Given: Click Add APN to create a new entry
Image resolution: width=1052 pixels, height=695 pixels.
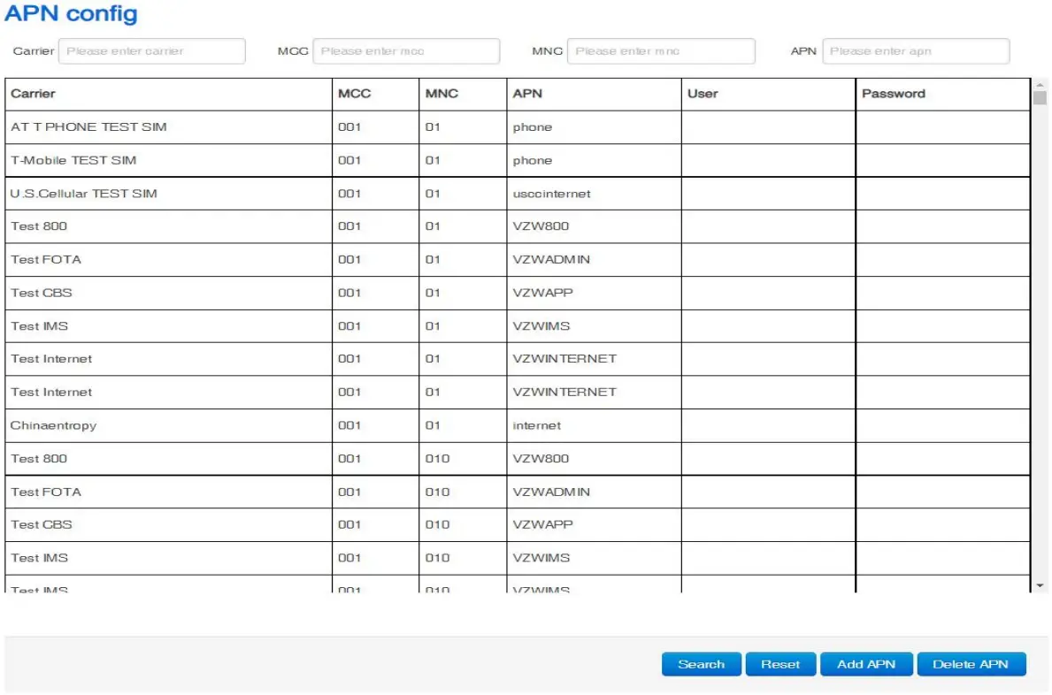Looking at the screenshot, I should click(x=865, y=664).
